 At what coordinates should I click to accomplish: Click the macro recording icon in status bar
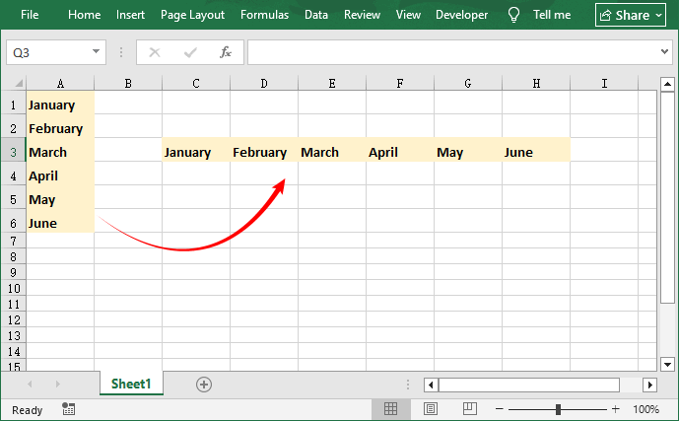click(68, 409)
